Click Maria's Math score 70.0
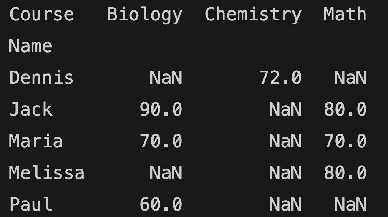The height and width of the screenshot is (217, 388). coord(345,141)
